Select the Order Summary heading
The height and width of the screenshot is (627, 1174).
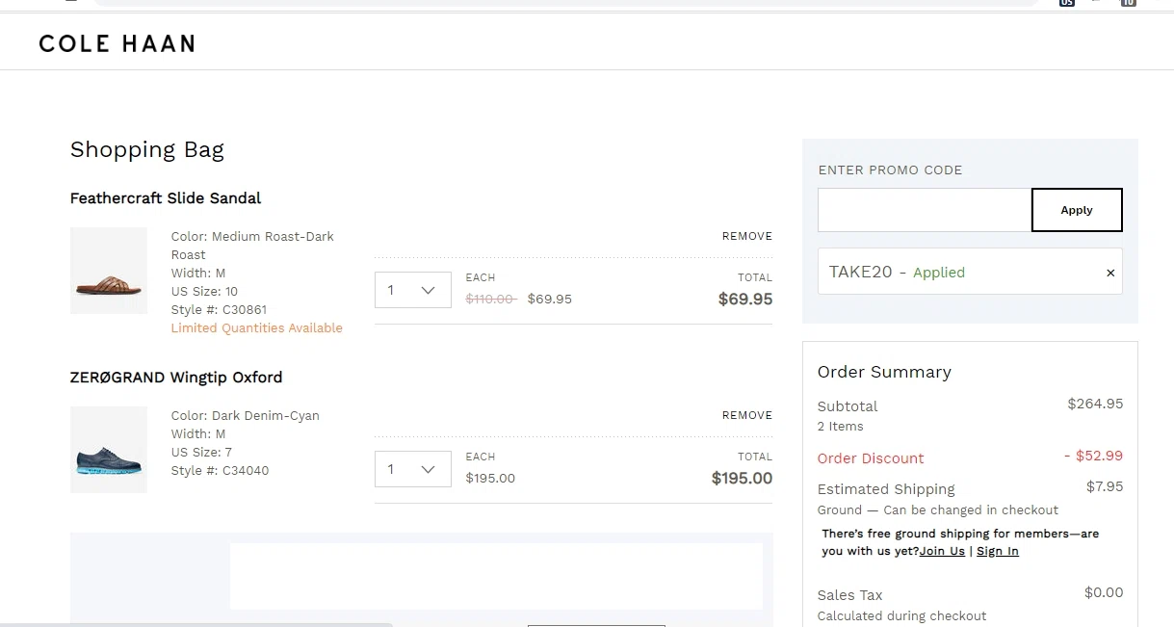point(884,372)
